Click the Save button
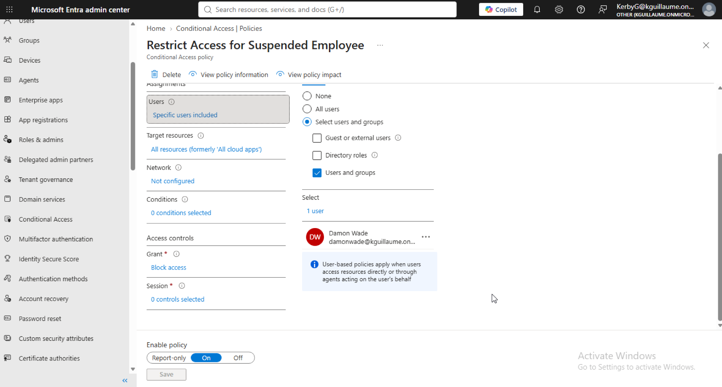The image size is (722, 387). (x=166, y=374)
